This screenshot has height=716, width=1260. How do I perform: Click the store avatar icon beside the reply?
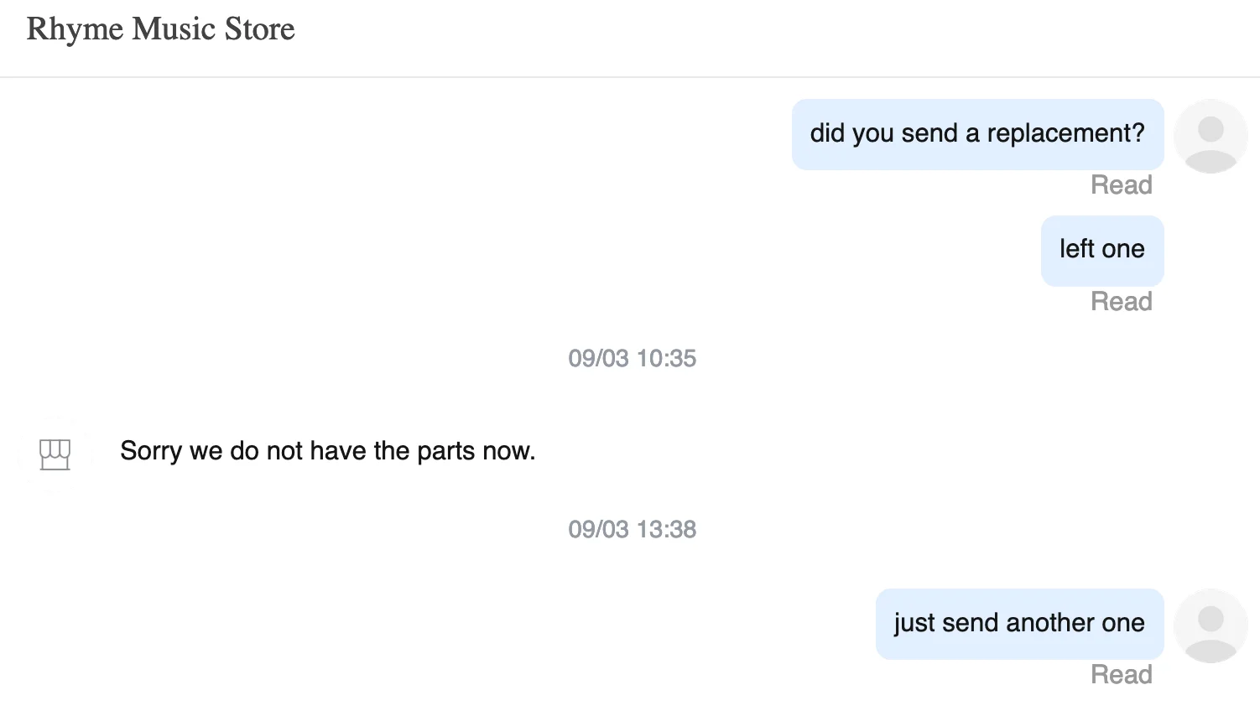click(x=55, y=454)
